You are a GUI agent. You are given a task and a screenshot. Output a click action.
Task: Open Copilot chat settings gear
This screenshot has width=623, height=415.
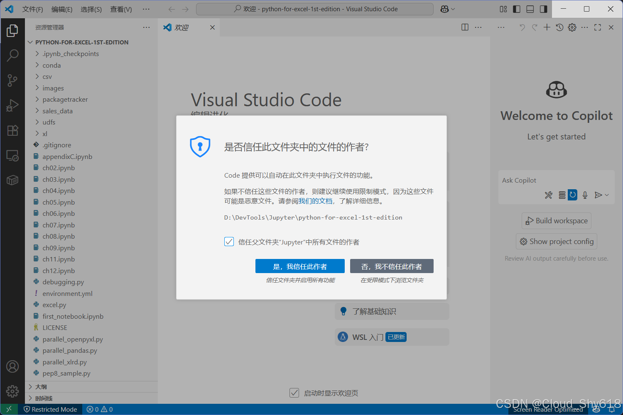(572, 27)
